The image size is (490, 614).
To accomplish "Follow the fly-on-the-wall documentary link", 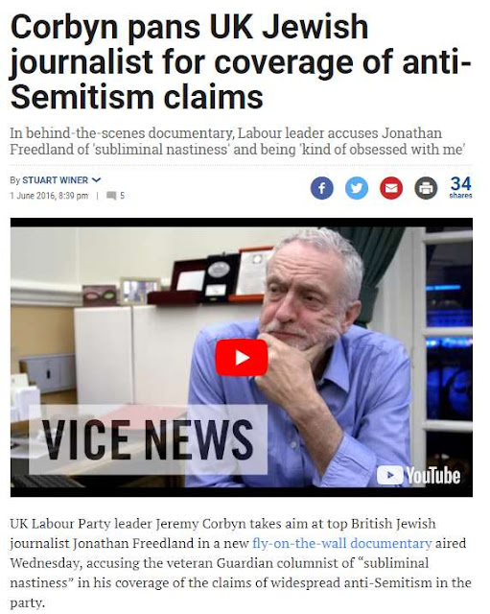I will pos(342,544).
